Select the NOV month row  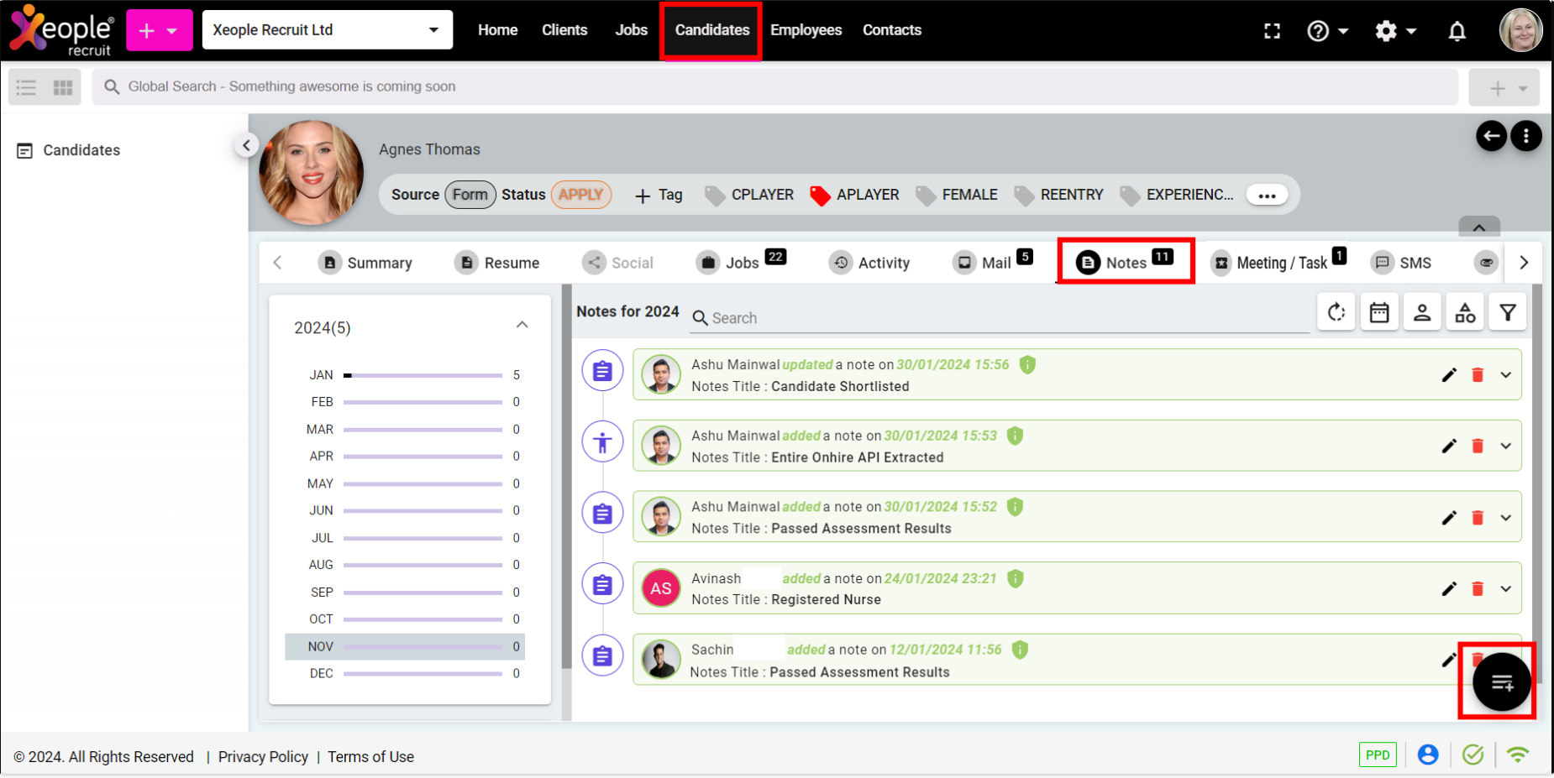coord(405,646)
